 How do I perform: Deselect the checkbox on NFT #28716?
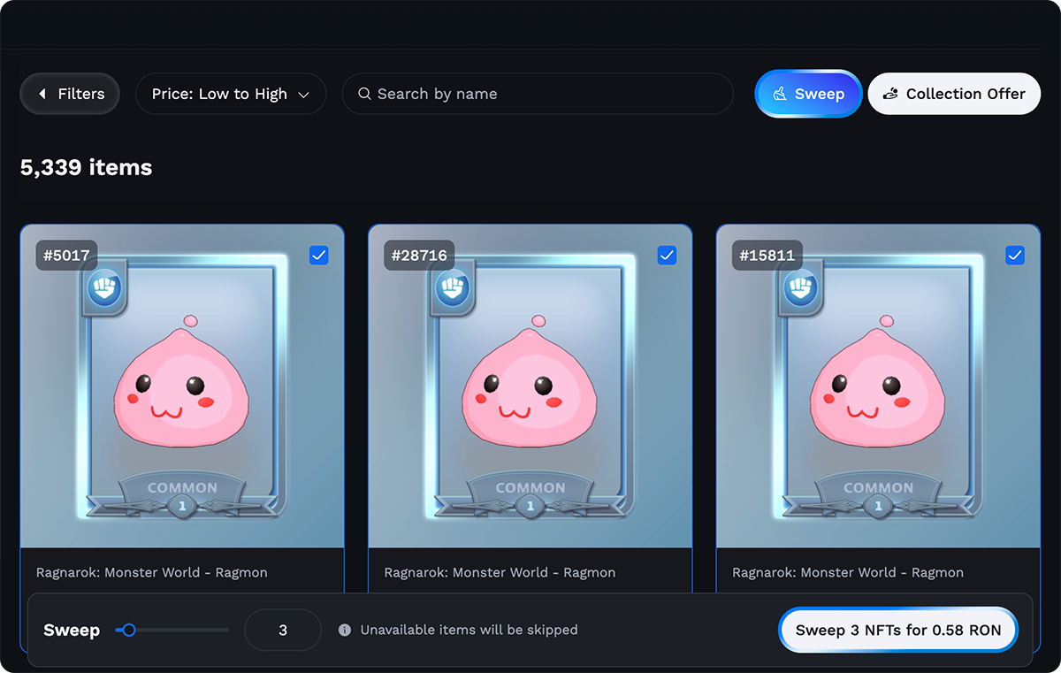coord(668,256)
